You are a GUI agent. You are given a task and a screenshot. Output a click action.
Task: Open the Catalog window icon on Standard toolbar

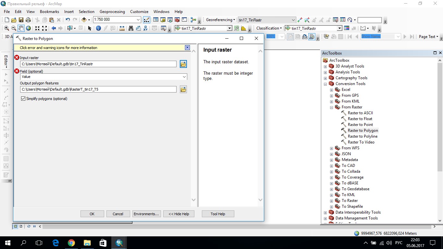(x=163, y=20)
